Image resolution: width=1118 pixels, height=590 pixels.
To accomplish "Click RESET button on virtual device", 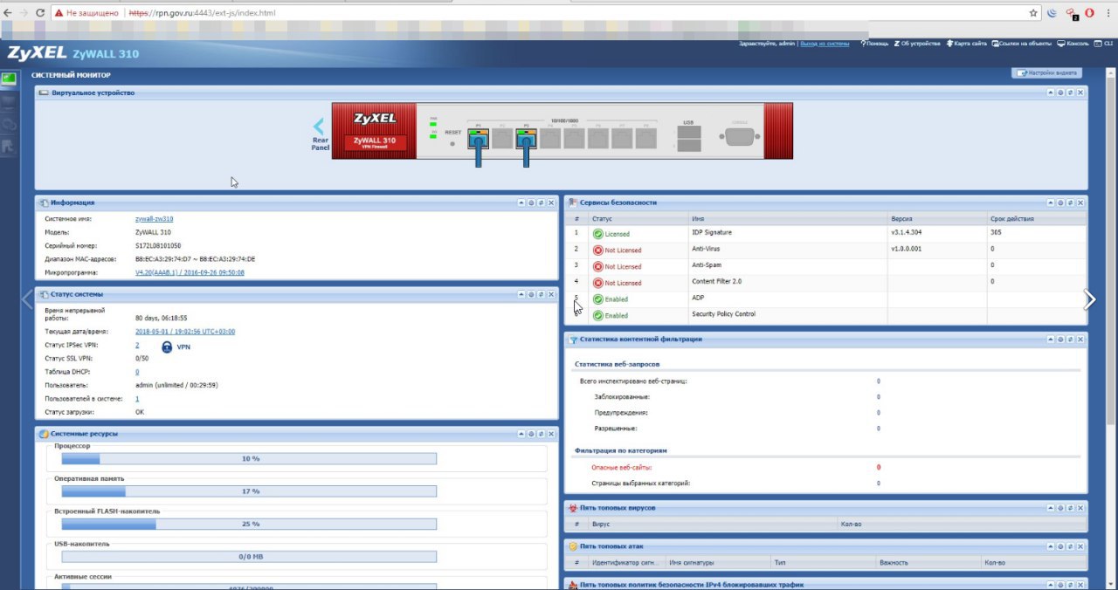I will click(452, 142).
